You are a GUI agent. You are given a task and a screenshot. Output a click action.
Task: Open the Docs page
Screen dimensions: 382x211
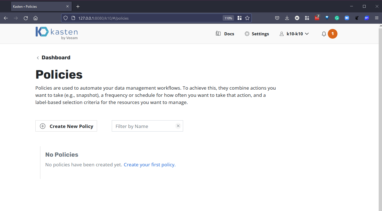point(225,34)
